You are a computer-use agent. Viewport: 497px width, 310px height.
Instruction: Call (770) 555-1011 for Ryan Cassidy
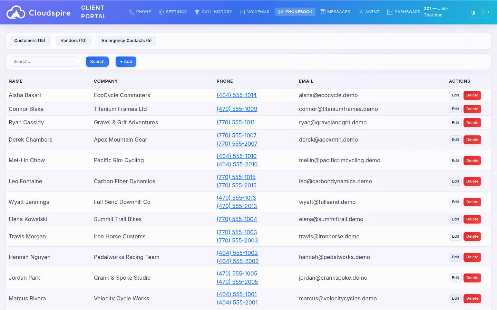(236, 122)
